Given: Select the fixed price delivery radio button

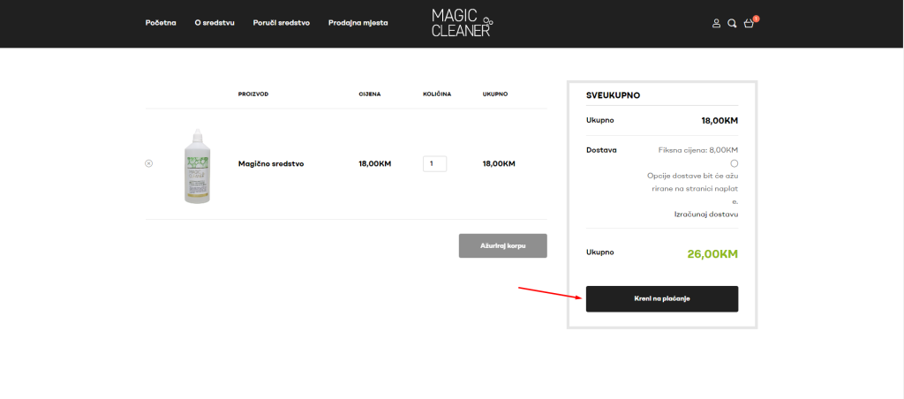Looking at the screenshot, I should tap(734, 163).
